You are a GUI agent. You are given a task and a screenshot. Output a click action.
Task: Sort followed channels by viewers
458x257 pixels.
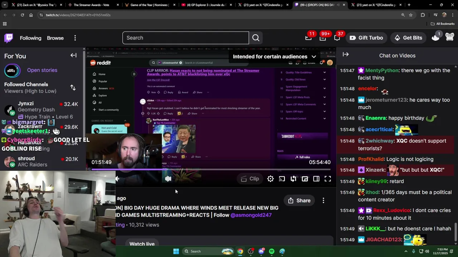(73, 87)
